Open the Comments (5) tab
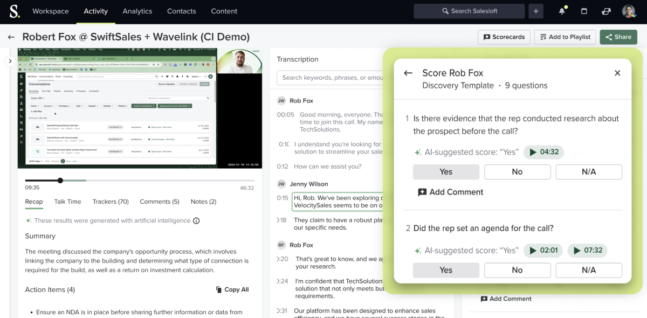 (160, 202)
